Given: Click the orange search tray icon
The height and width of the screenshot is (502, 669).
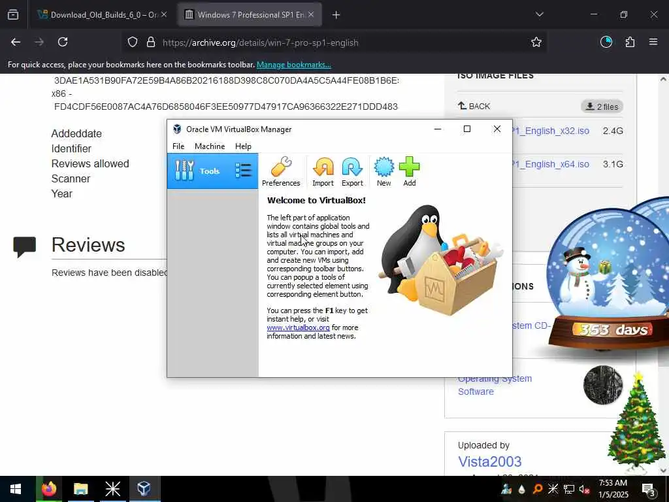Looking at the screenshot, I should (537, 489).
